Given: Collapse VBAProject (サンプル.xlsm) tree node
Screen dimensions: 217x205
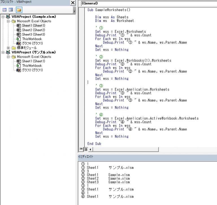Looking at the screenshot, I should click(3, 52).
